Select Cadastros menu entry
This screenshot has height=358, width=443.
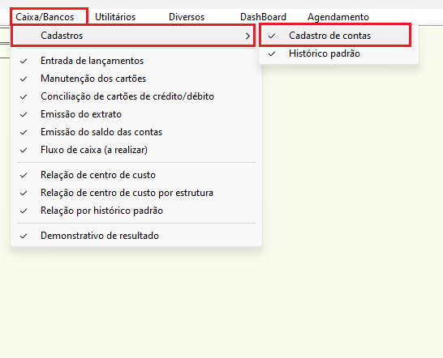133,36
